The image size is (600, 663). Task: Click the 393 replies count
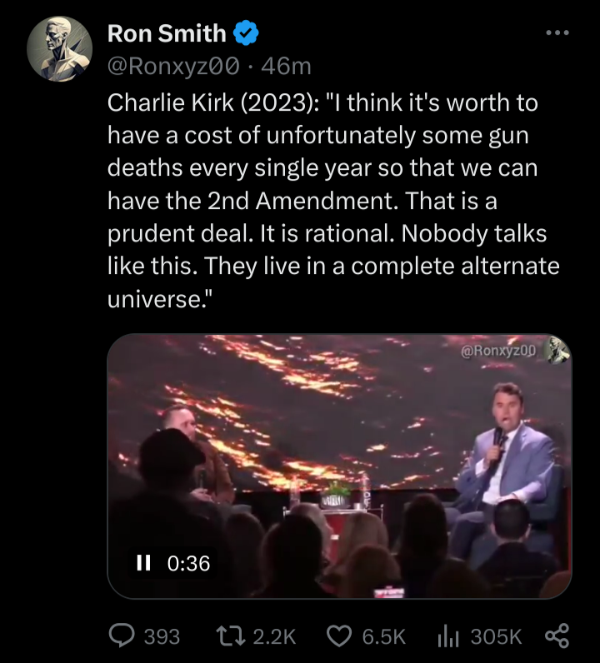pyautogui.click(x=162, y=636)
